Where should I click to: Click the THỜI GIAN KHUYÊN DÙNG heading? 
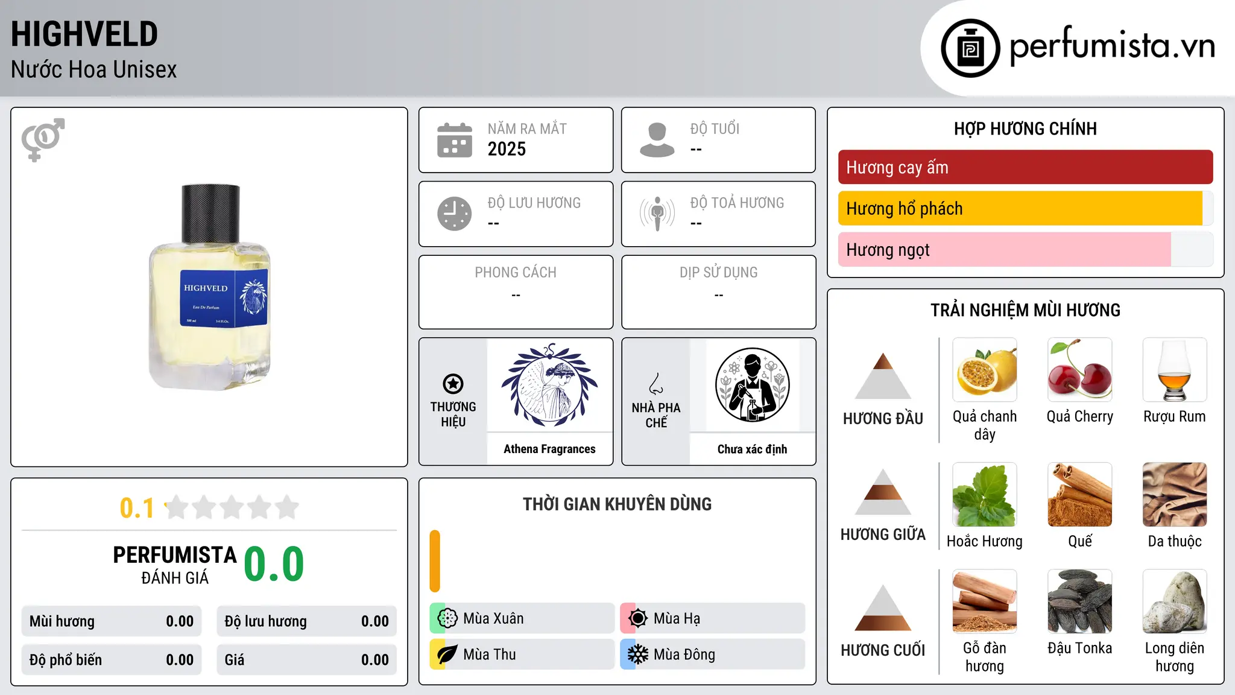tap(617, 504)
